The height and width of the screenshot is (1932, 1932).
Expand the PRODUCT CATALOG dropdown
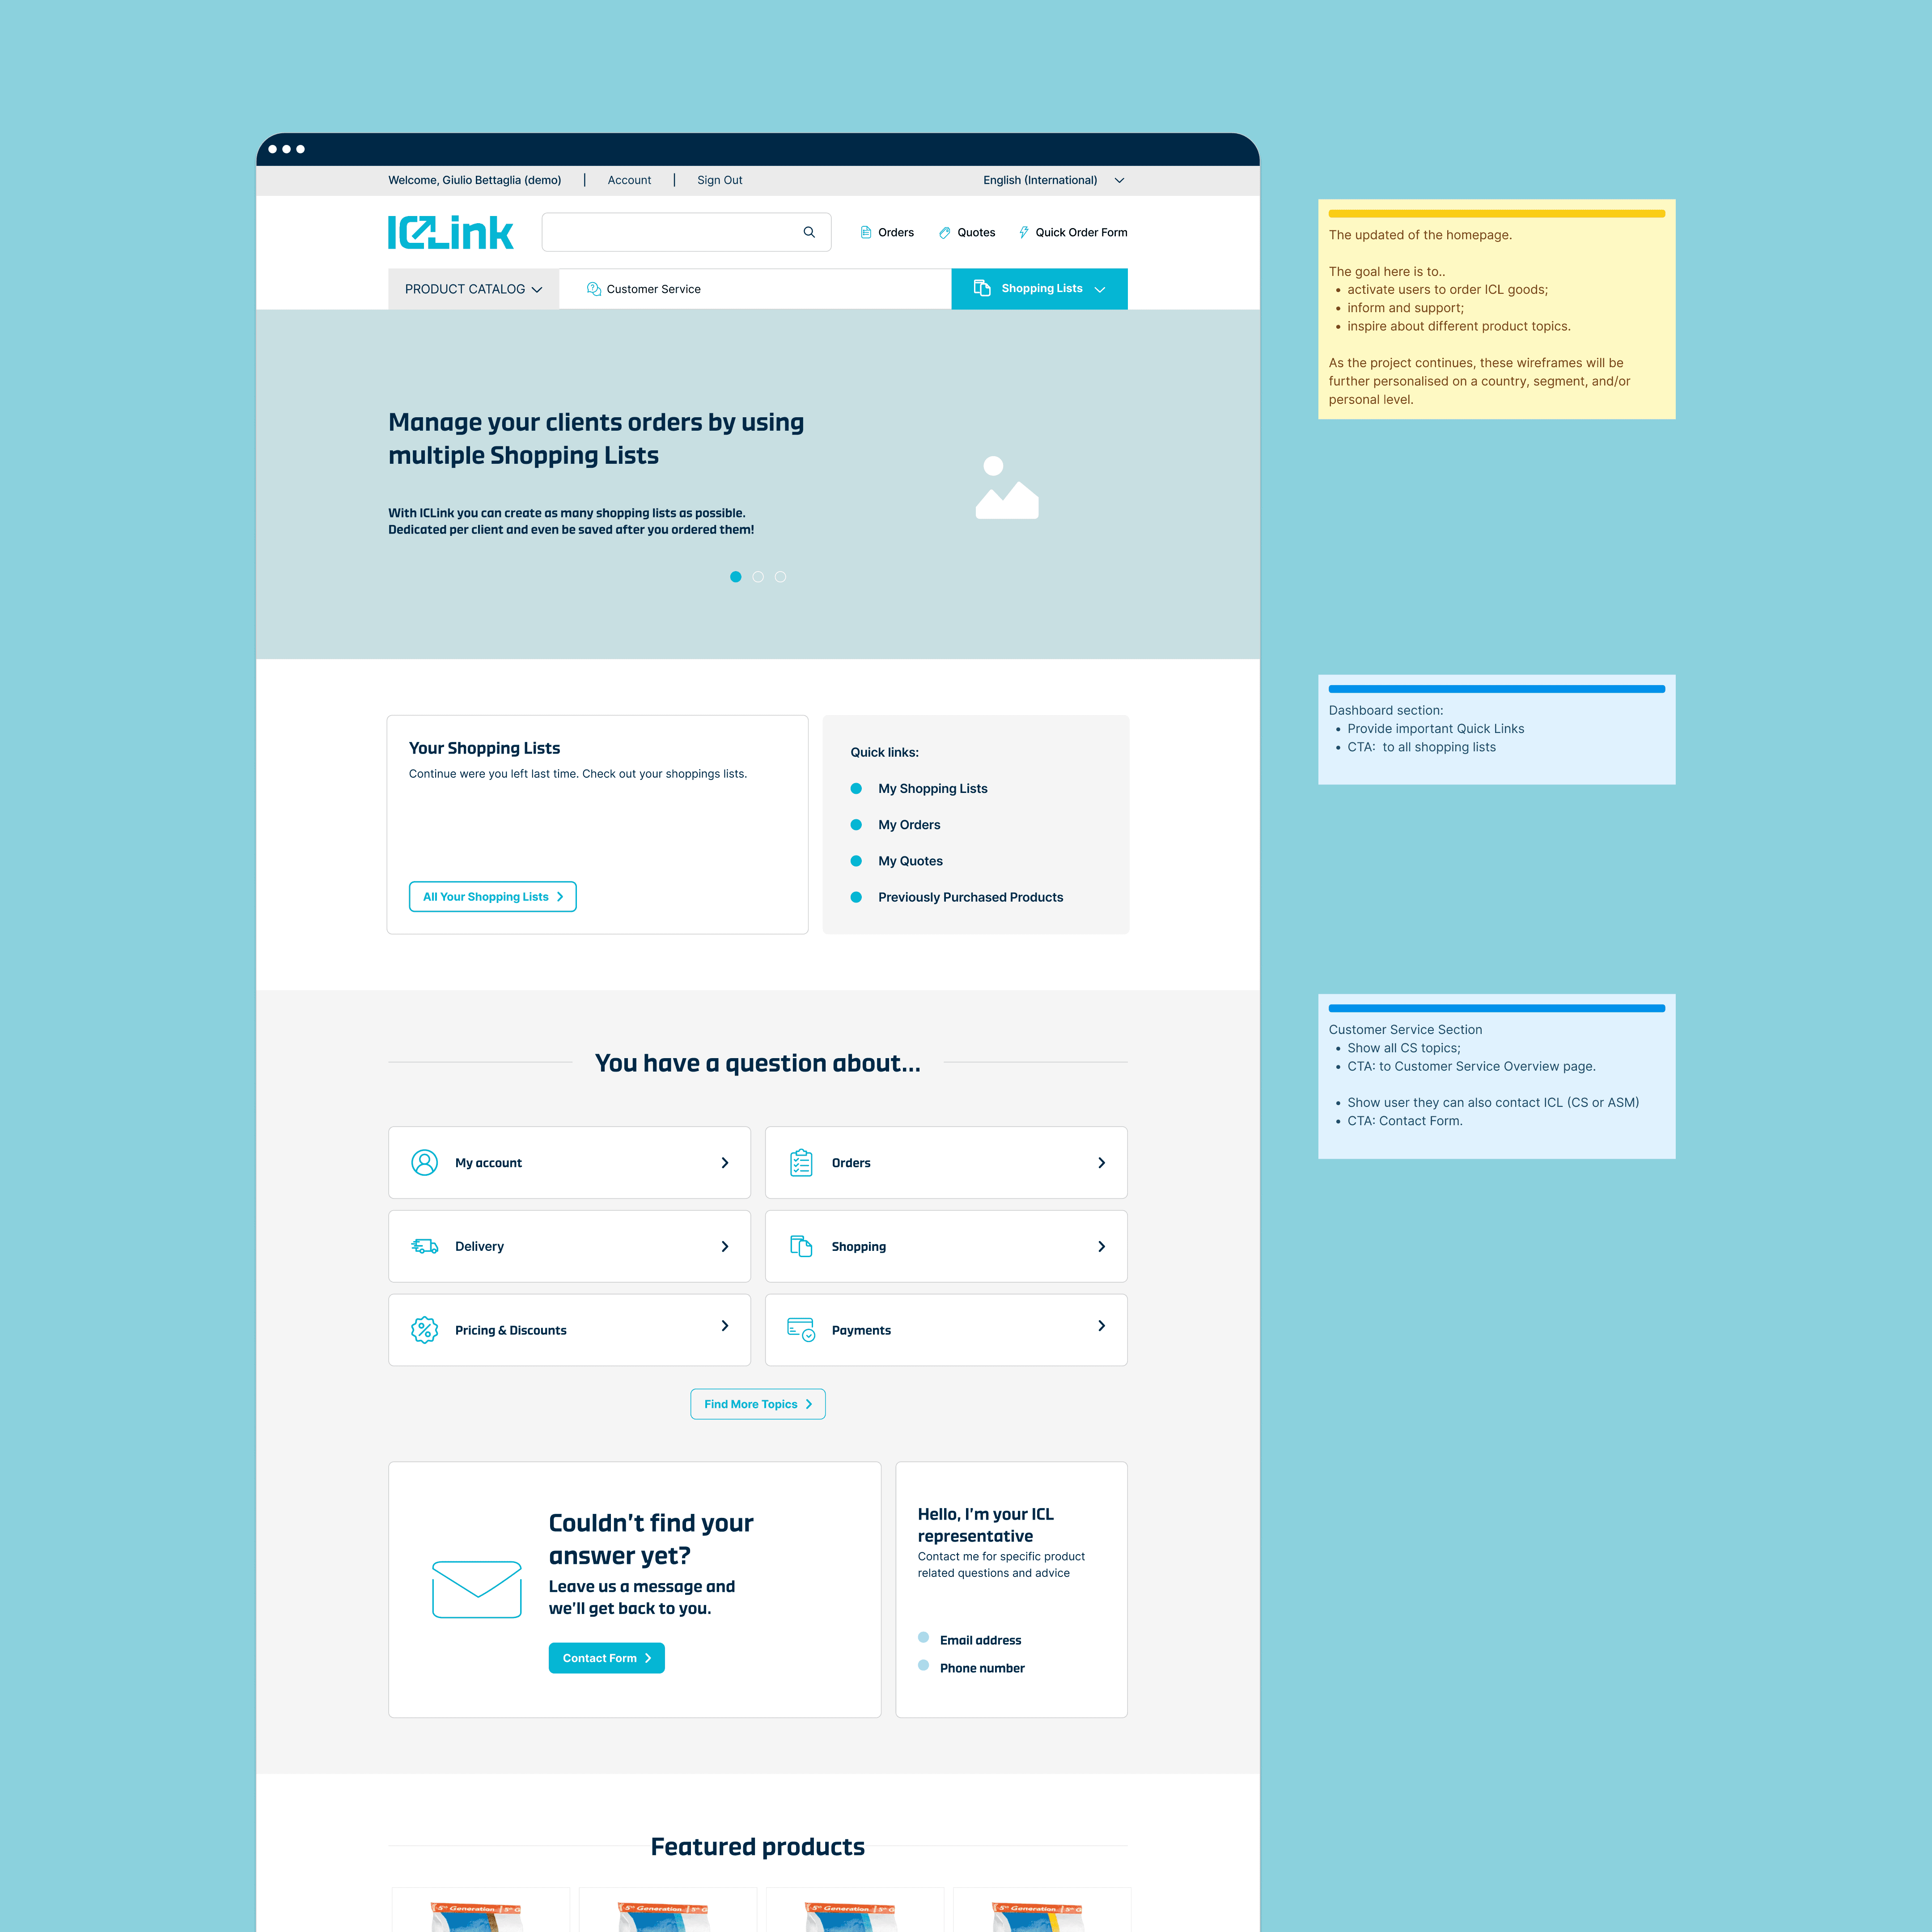coord(469,288)
